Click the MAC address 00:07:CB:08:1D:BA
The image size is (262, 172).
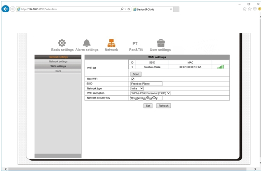click(191, 67)
